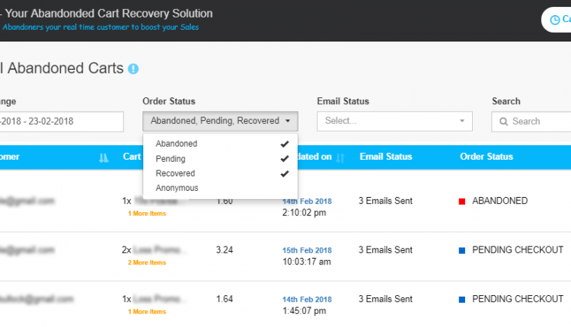Viewport: 571px width, 327px height.
Task: Uncheck the Pending option checkmark
Action: (x=285, y=159)
